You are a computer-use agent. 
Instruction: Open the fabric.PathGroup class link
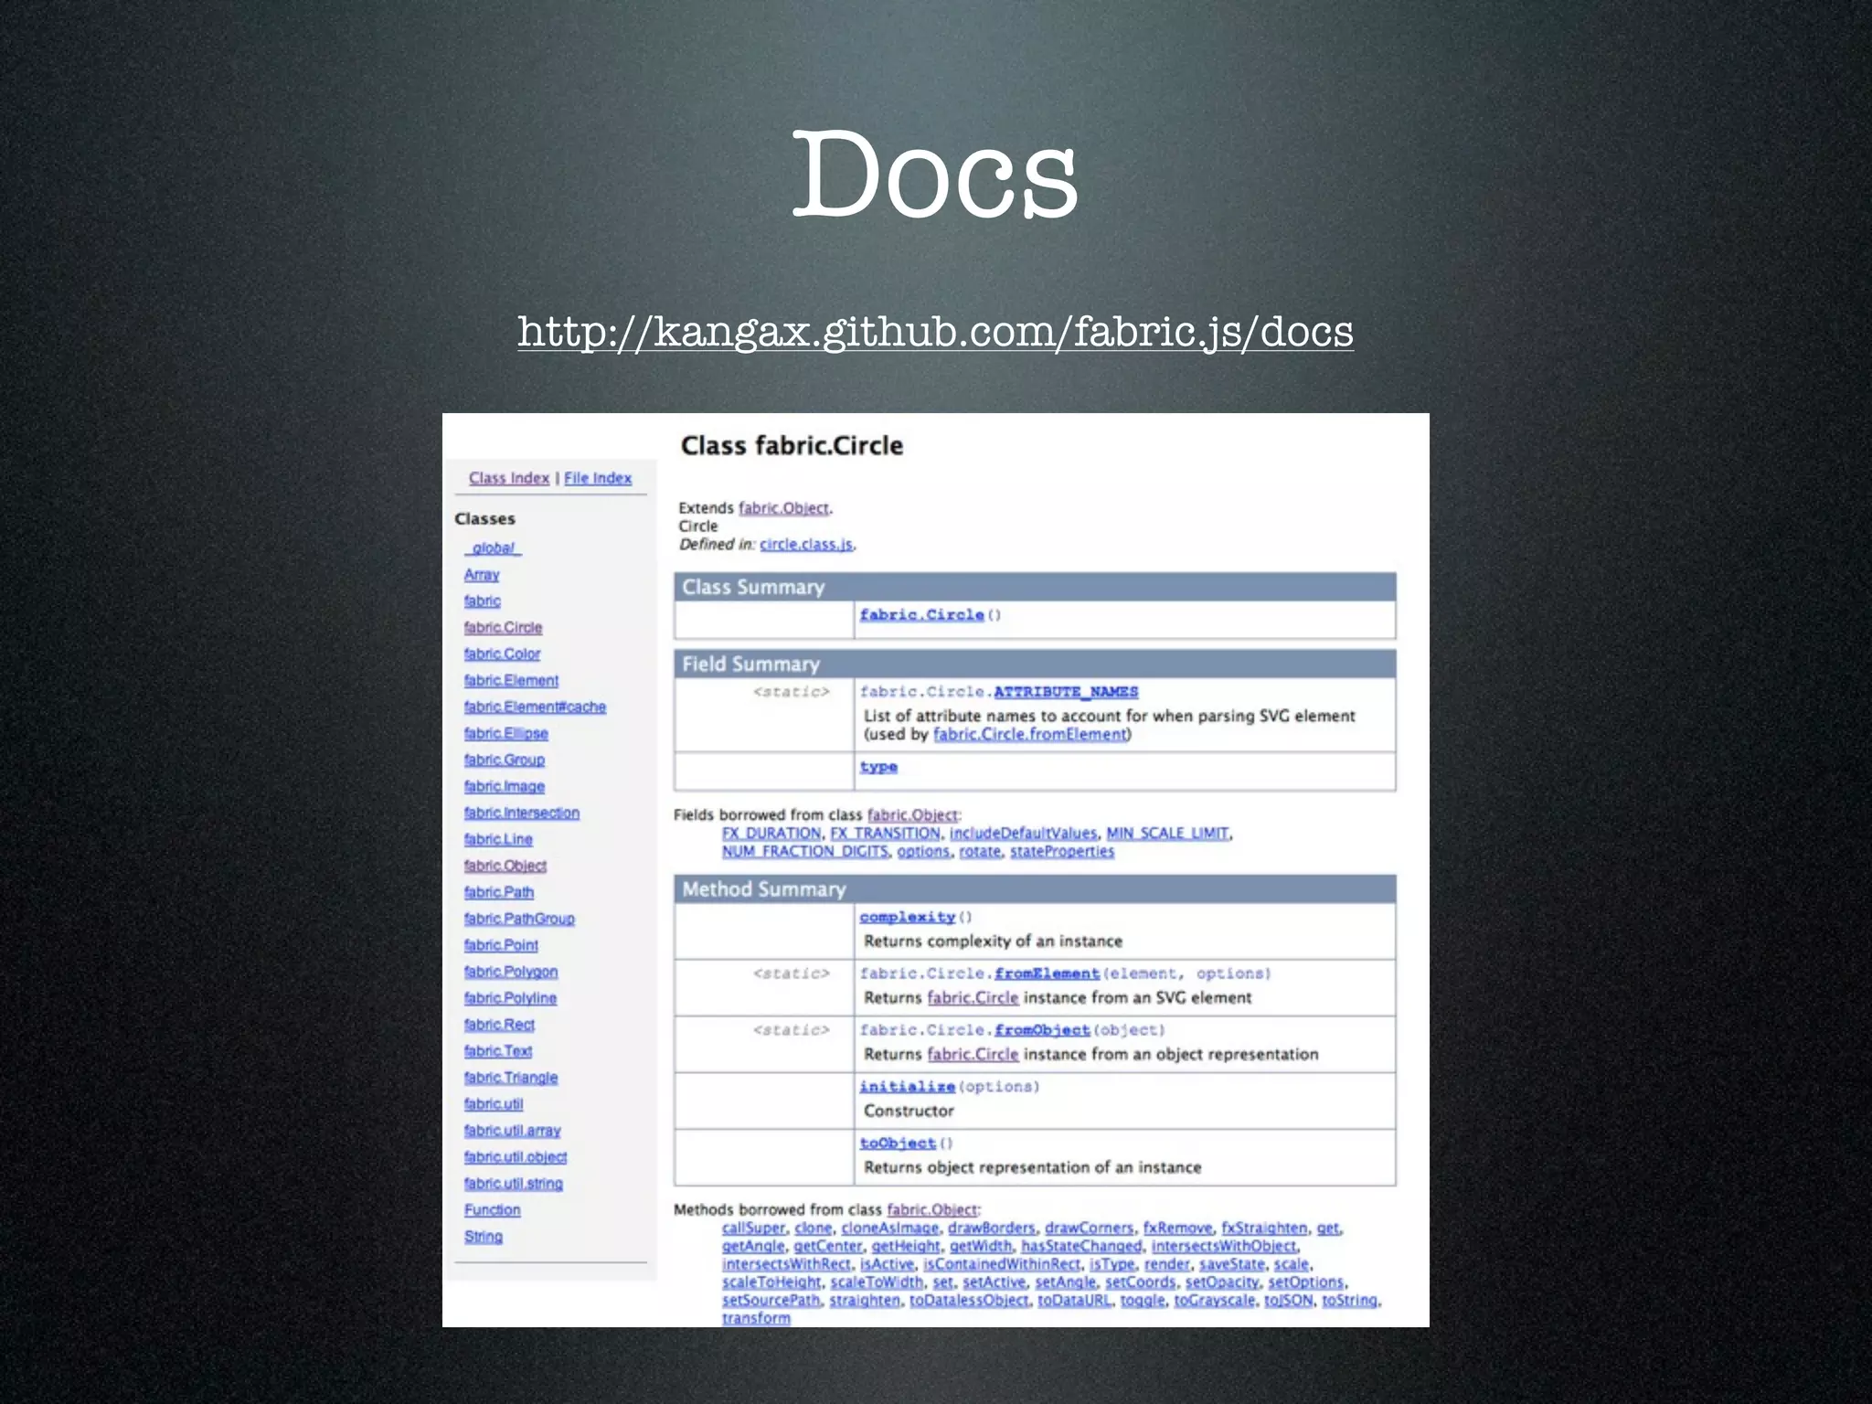tap(519, 919)
